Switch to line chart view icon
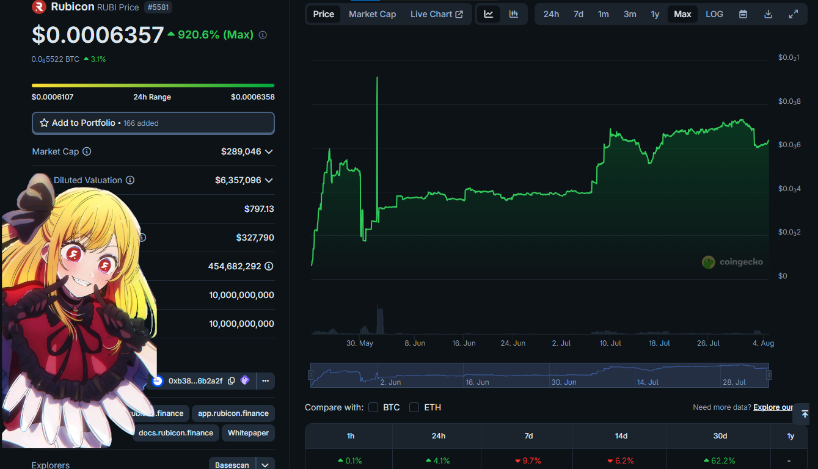818x469 pixels. coord(489,14)
